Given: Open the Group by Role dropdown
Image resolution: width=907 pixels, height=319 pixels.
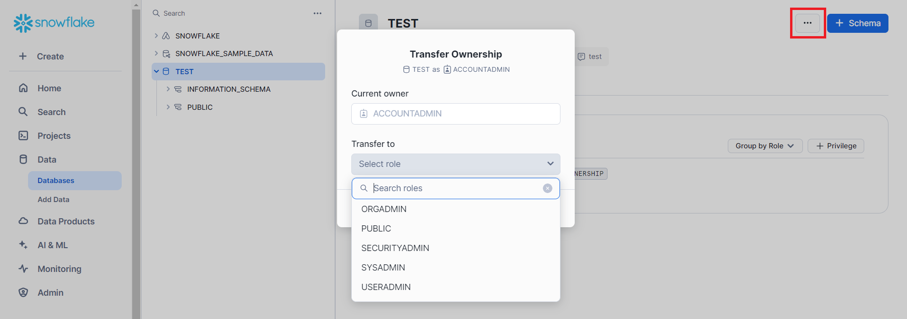Looking at the screenshot, I should 765,146.
